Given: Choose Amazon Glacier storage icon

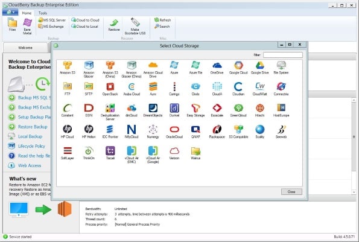Looking at the screenshot, I should pos(89,69).
